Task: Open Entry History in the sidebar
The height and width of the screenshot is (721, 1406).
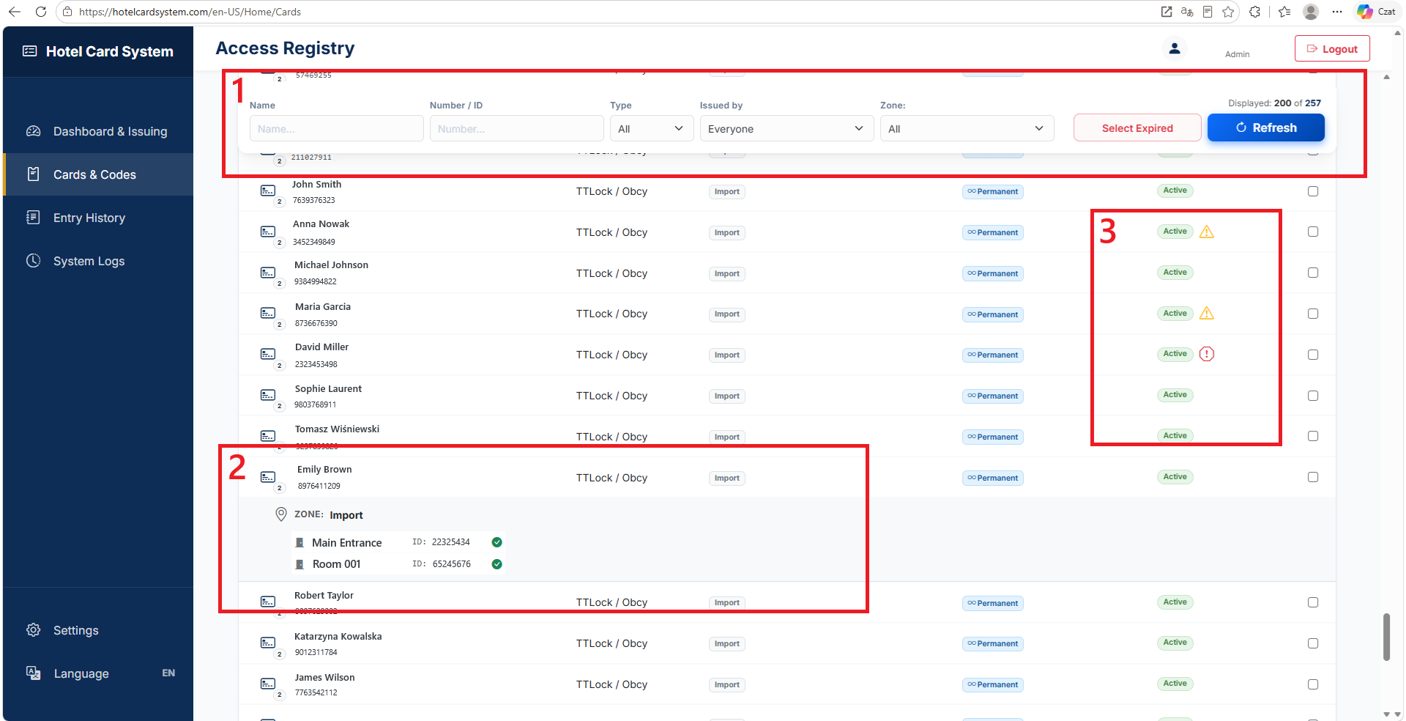Action: click(x=98, y=218)
